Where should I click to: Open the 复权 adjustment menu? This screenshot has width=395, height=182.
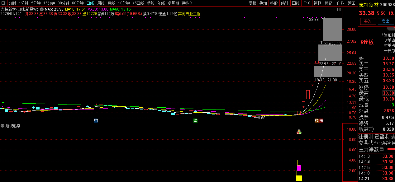click(x=252, y=3)
